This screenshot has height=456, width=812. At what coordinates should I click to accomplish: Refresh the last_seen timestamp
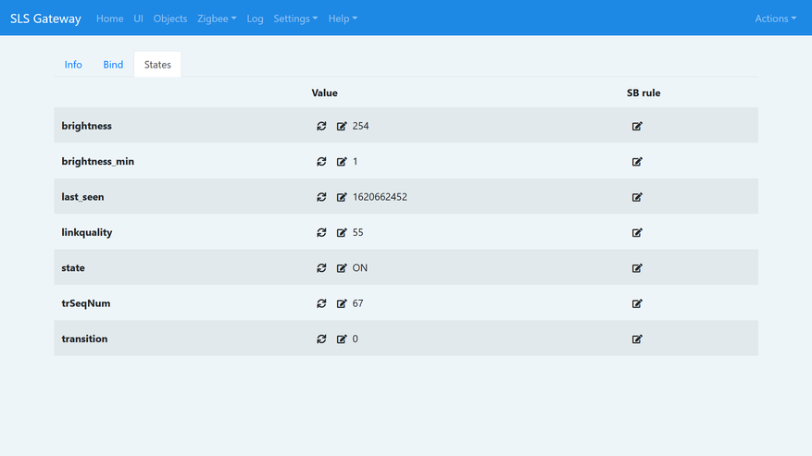[x=321, y=197]
